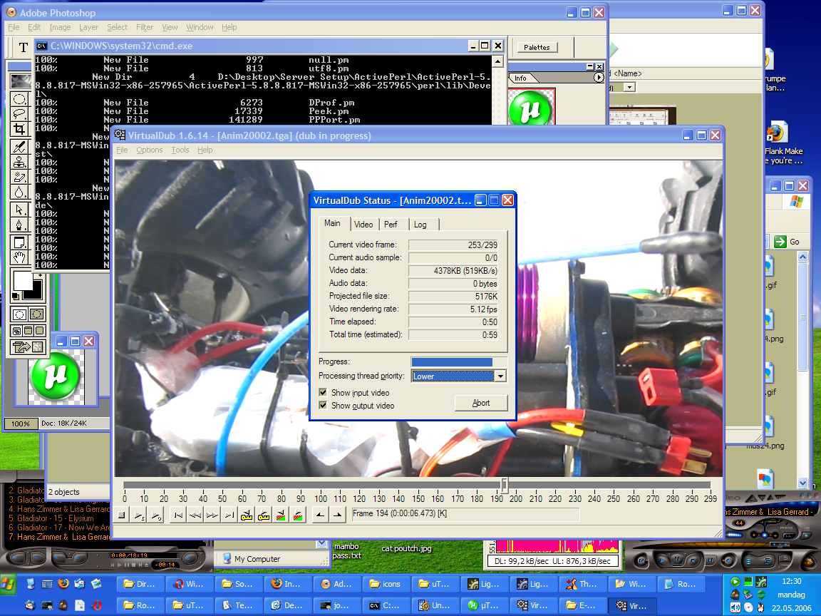
Task: Select the History Brush tool in Photoshop
Action: coord(20,147)
